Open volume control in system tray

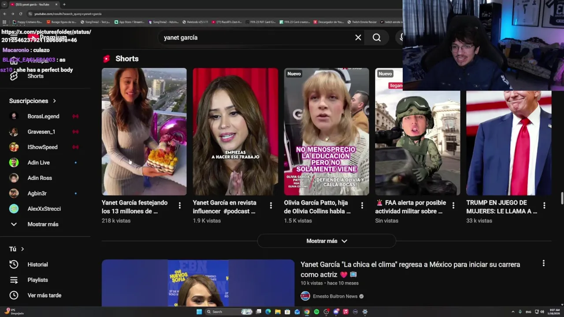(x=542, y=312)
